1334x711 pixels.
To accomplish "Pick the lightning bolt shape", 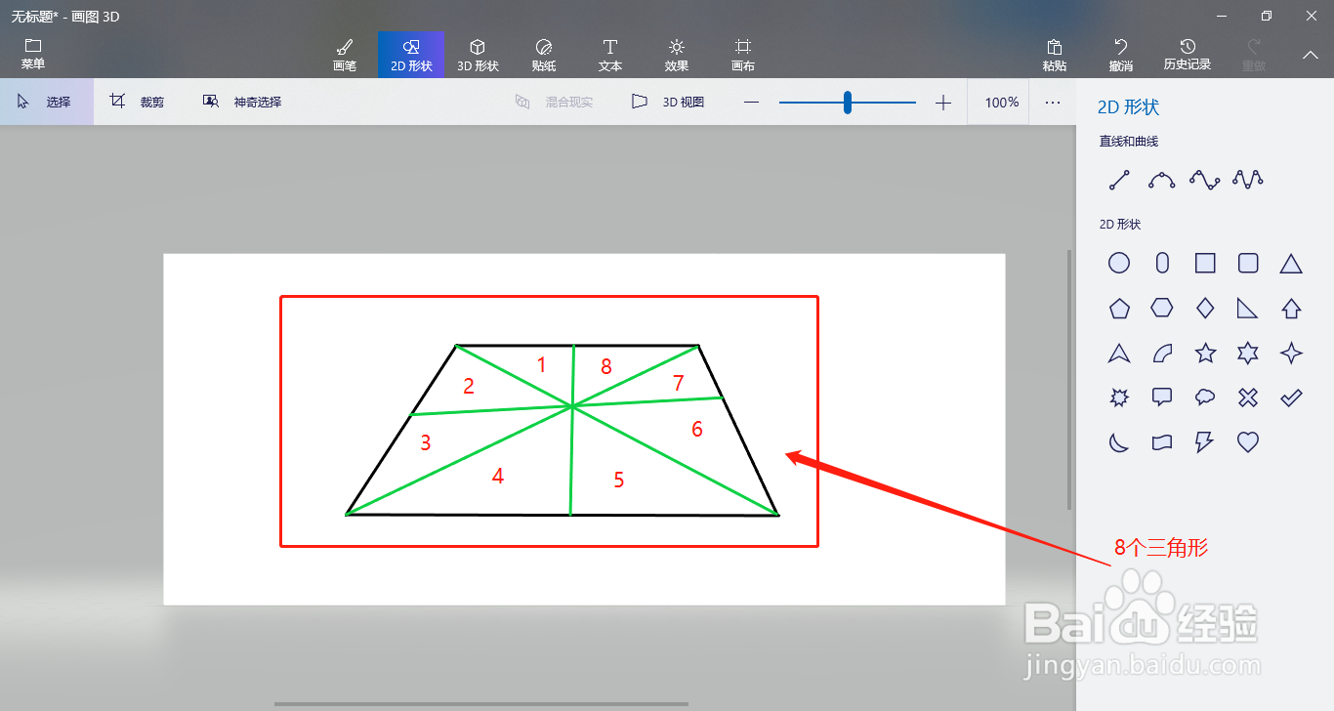I will tap(1205, 442).
